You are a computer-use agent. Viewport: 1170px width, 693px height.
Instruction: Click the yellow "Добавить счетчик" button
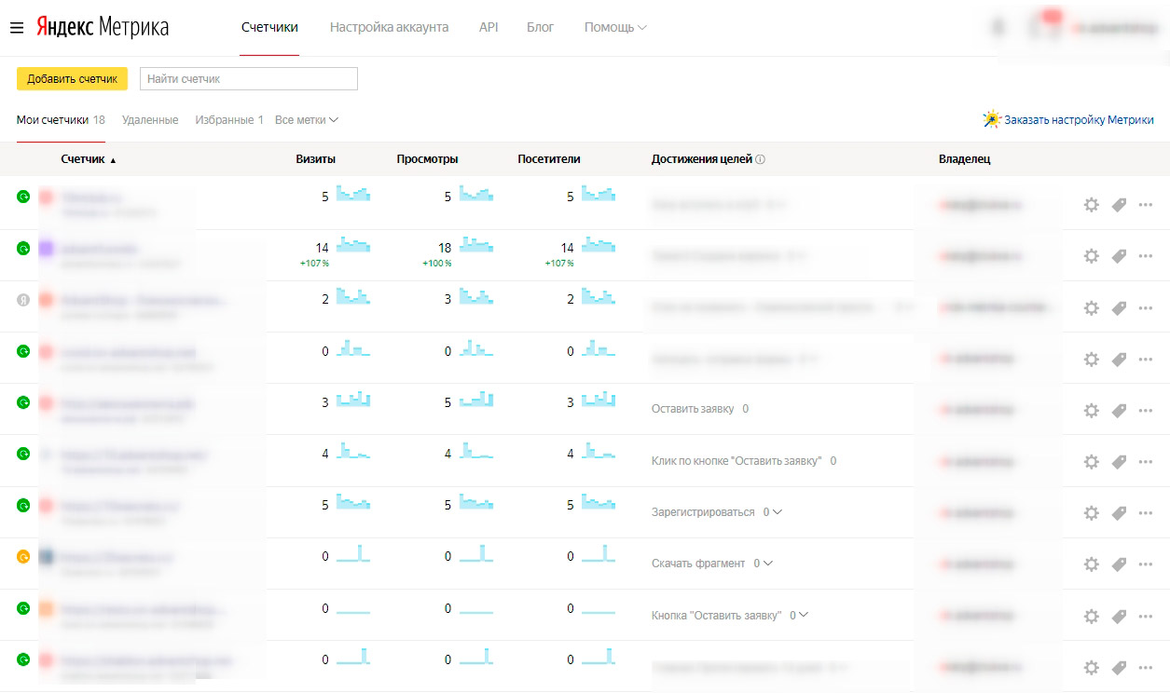tap(72, 79)
